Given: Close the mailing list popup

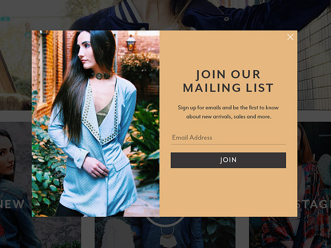Looking at the screenshot, I should pos(290,37).
